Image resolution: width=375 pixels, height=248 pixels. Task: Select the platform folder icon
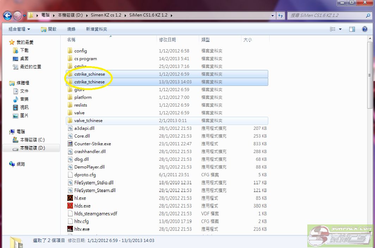click(x=70, y=97)
